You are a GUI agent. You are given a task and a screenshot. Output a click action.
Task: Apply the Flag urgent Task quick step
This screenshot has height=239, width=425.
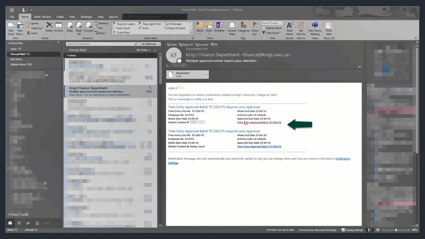coord(150,24)
